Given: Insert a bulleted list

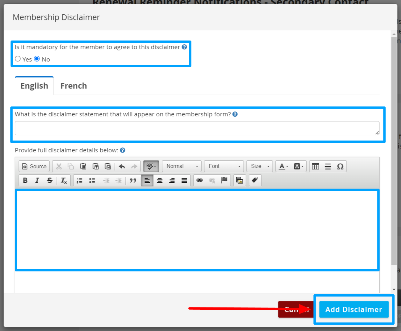Looking at the screenshot, I should point(92,180).
